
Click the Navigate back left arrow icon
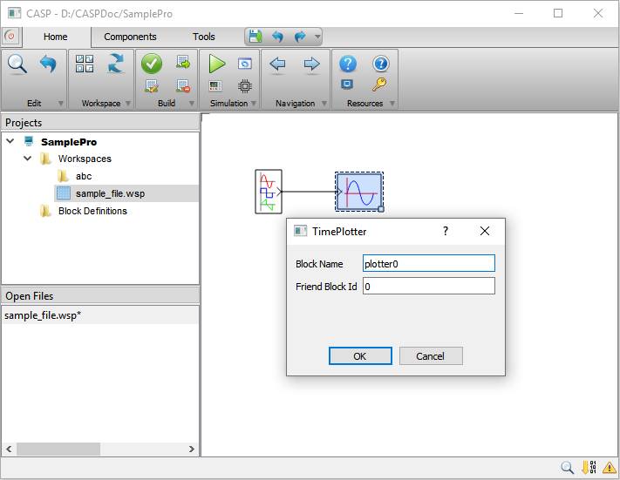point(278,64)
